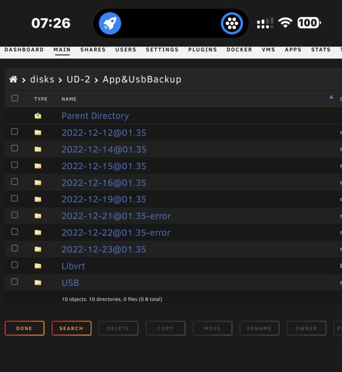
Task: Click folder icon for 2022-12-23@01.35
Action: (38, 249)
